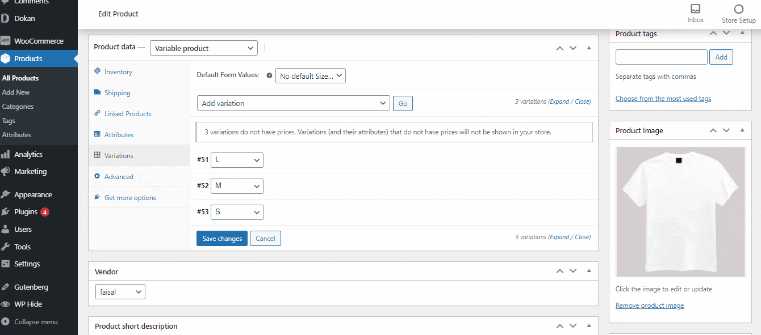
Task: Move the Product tags panel down
Action: (x=726, y=33)
